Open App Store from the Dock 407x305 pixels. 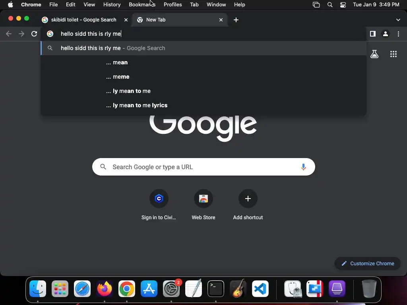(x=149, y=289)
